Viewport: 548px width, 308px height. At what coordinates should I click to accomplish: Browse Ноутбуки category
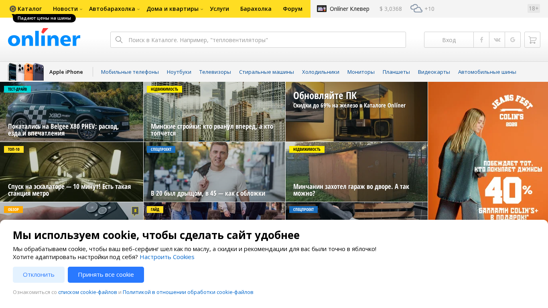coord(179,72)
